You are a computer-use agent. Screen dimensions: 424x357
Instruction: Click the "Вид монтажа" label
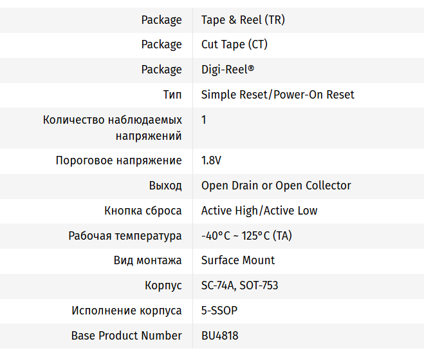[x=148, y=260]
